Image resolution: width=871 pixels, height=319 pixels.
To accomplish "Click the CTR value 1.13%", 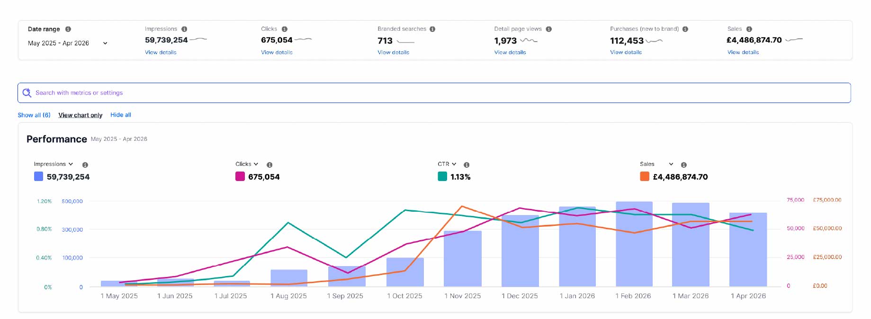I will (x=460, y=177).
